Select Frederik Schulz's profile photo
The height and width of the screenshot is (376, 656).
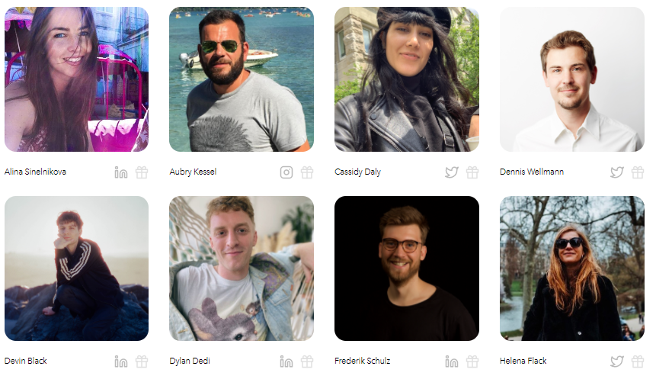(x=407, y=268)
